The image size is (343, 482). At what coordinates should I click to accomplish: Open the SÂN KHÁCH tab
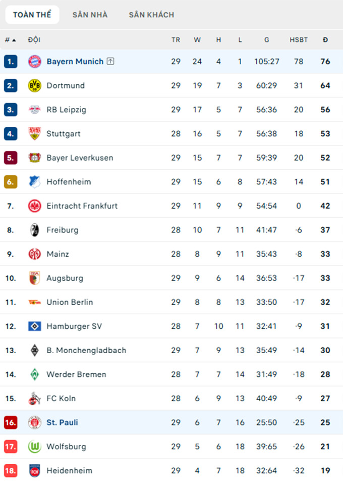coord(151,15)
